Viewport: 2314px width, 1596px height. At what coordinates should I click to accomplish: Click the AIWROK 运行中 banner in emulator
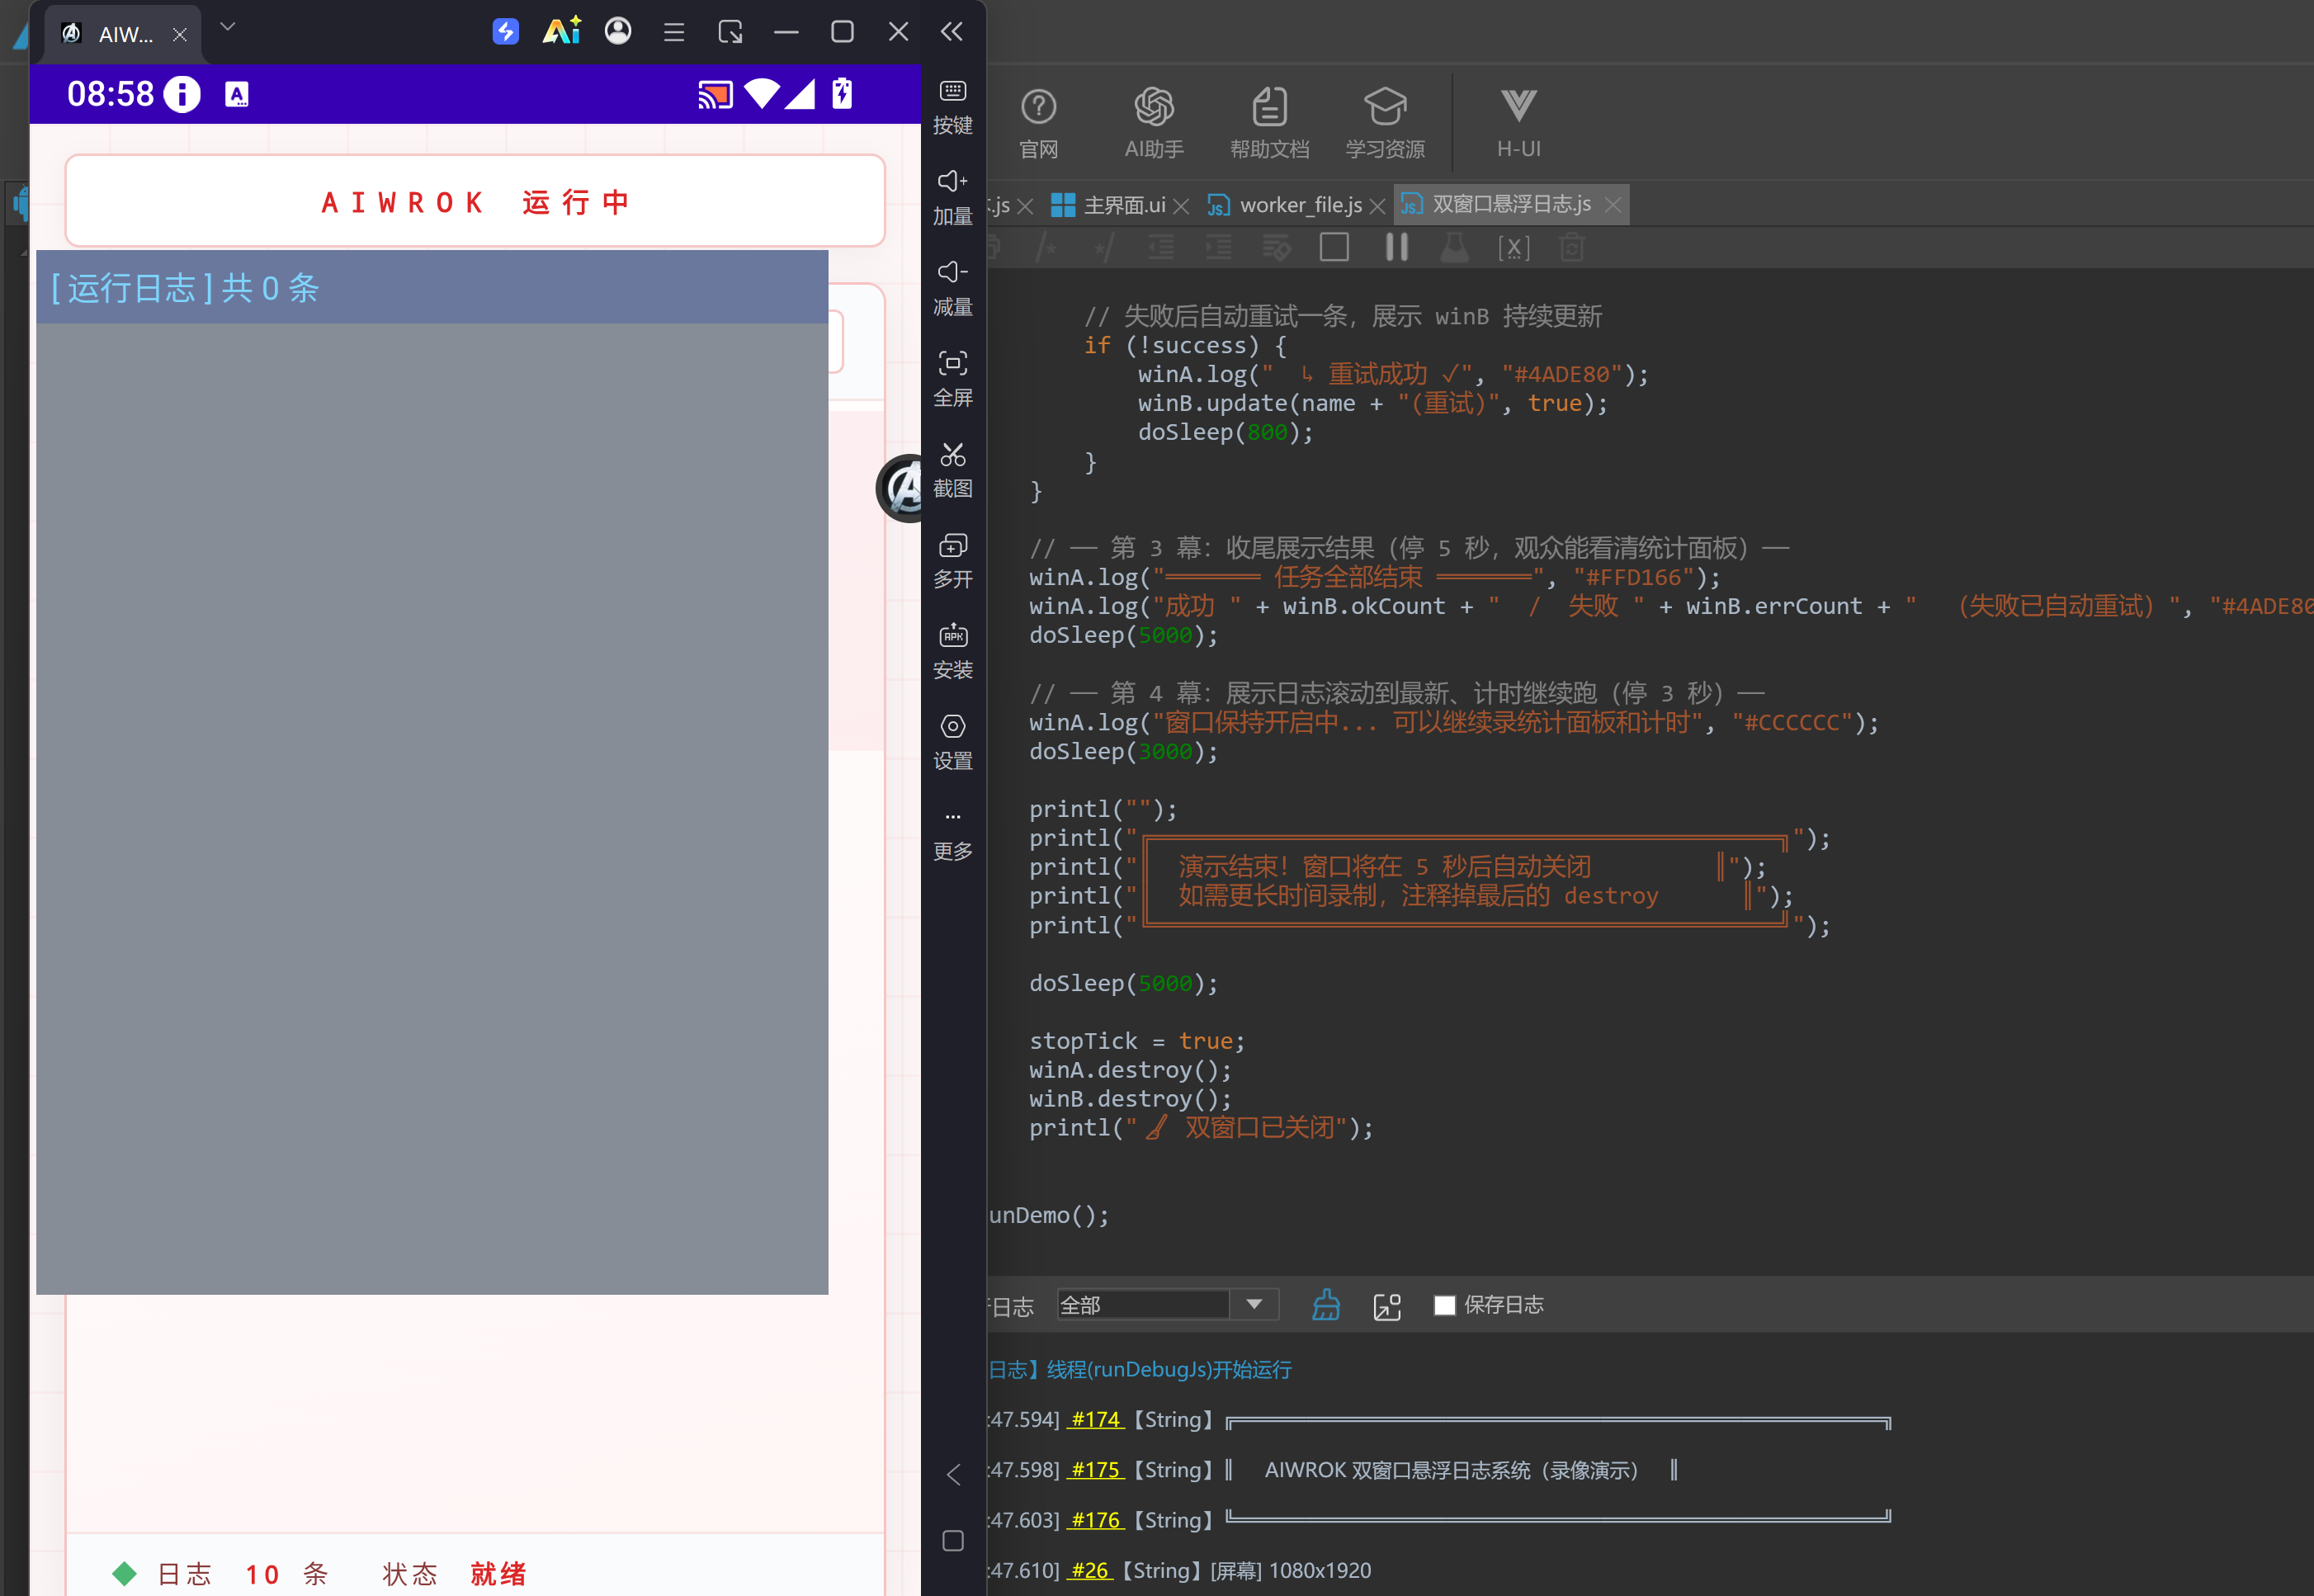tap(475, 201)
